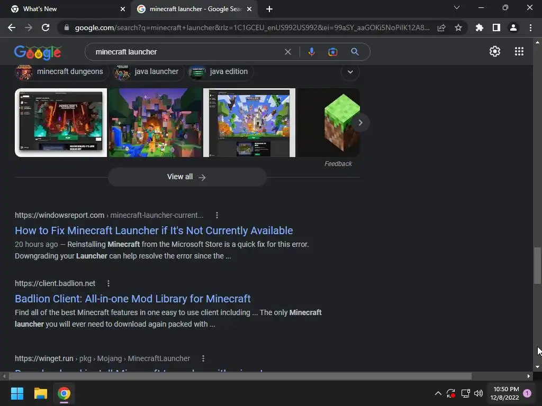Show next images in carousel
Viewport: 542px width, 406px height.
[x=360, y=123]
